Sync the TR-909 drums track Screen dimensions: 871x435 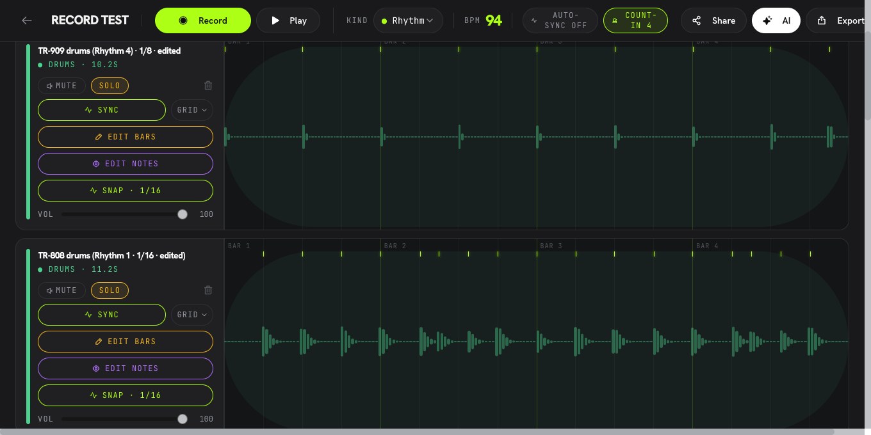(x=102, y=110)
